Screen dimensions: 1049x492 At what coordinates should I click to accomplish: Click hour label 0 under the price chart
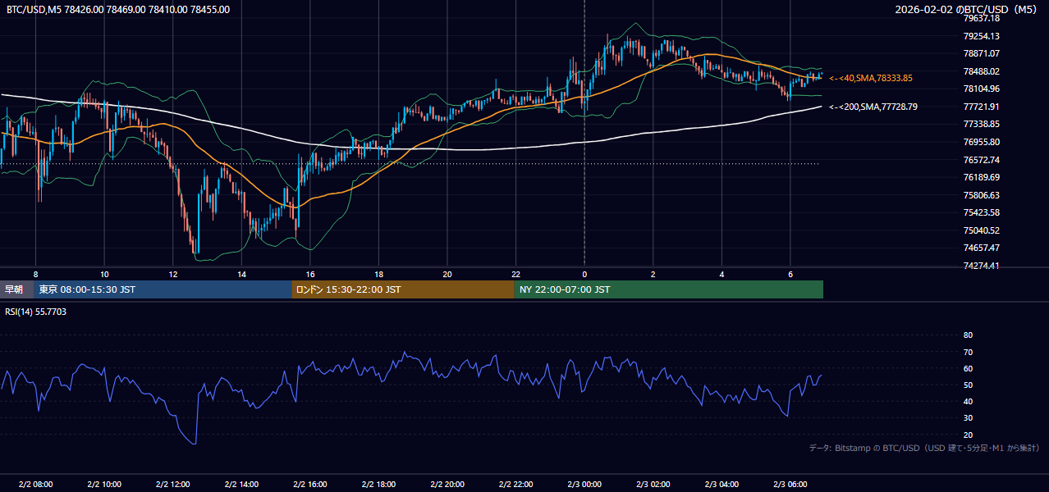tap(584, 274)
